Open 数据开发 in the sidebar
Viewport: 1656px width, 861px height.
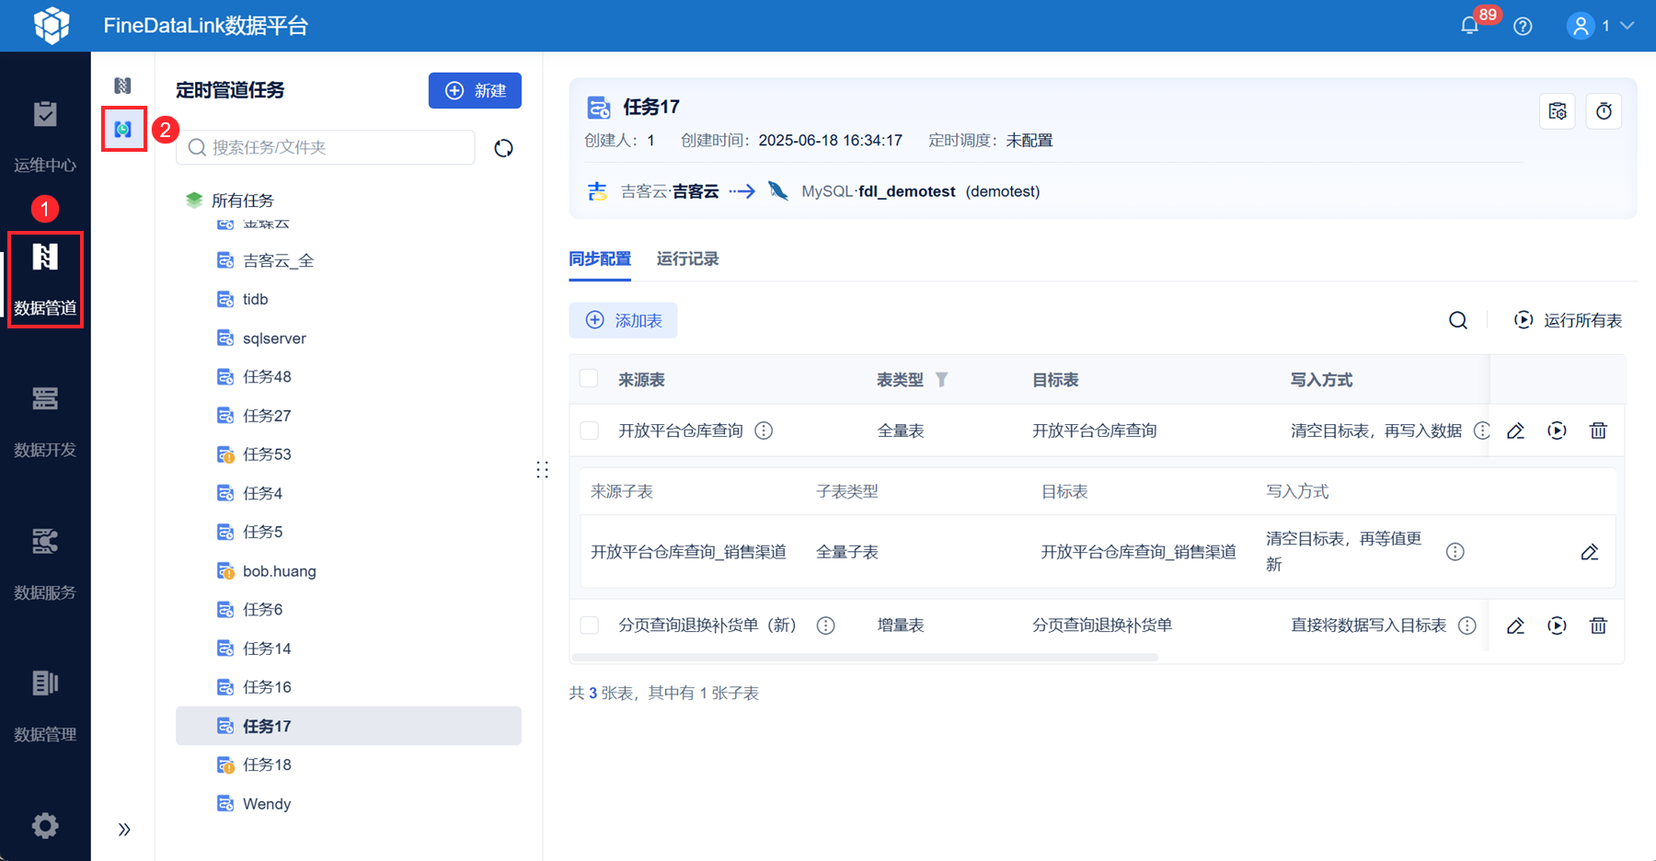tap(45, 421)
